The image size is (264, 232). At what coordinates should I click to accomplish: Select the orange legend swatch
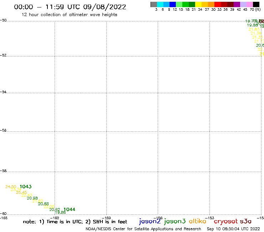tap(211, 5)
